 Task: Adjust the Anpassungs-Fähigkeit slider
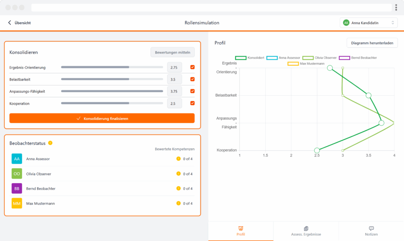pyautogui.click(x=112, y=91)
